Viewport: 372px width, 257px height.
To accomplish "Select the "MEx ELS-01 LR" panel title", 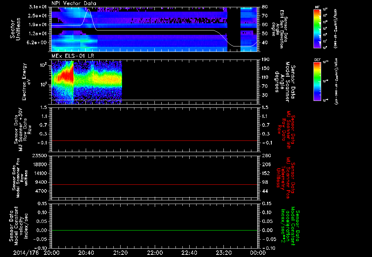I will coord(73,56).
